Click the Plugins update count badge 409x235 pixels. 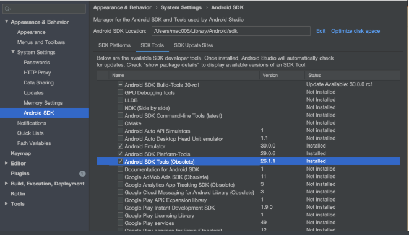[x=82, y=174]
